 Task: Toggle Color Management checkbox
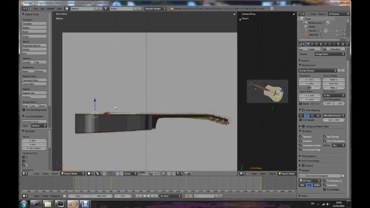[325, 141]
